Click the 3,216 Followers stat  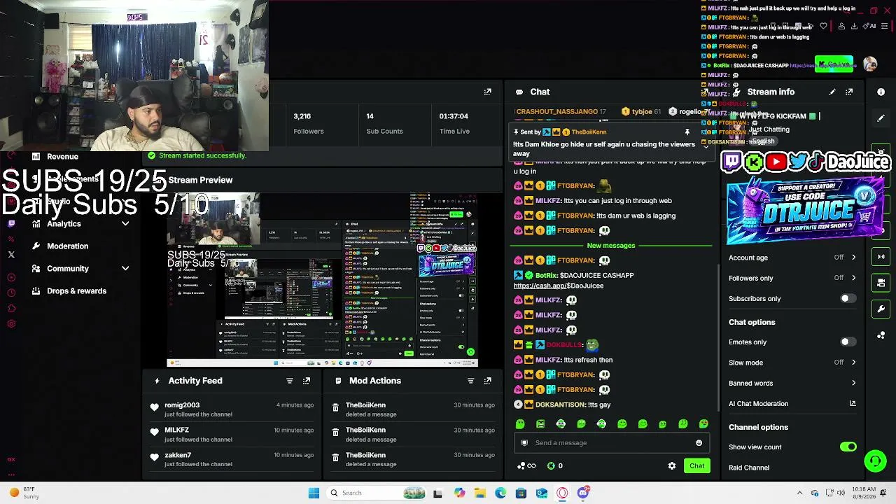pyautogui.click(x=308, y=123)
